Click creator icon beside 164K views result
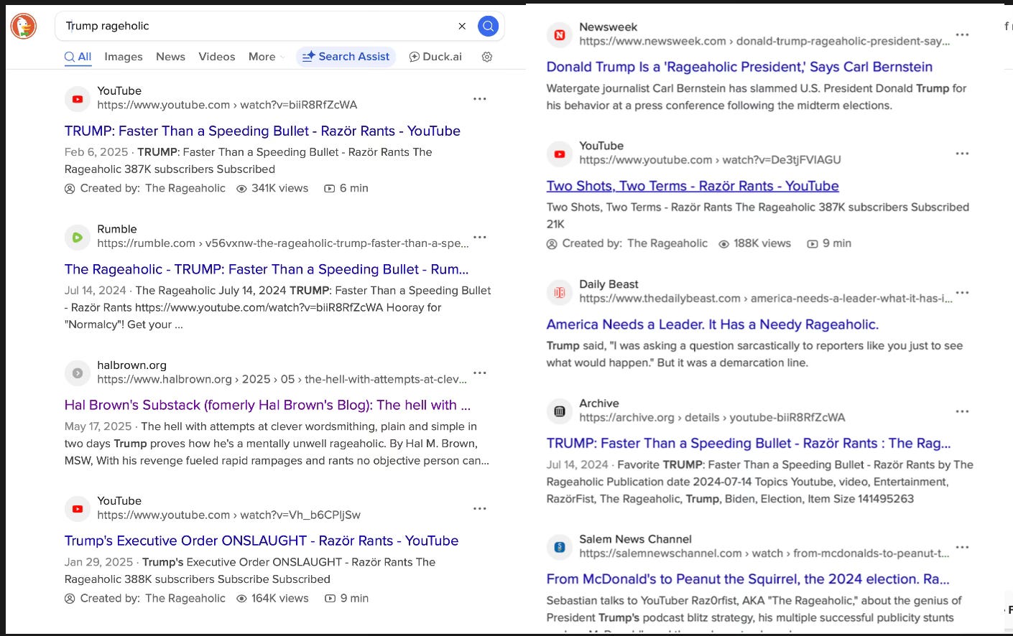 point(70,599)
